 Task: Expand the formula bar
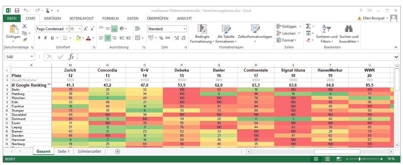(396, 57)
